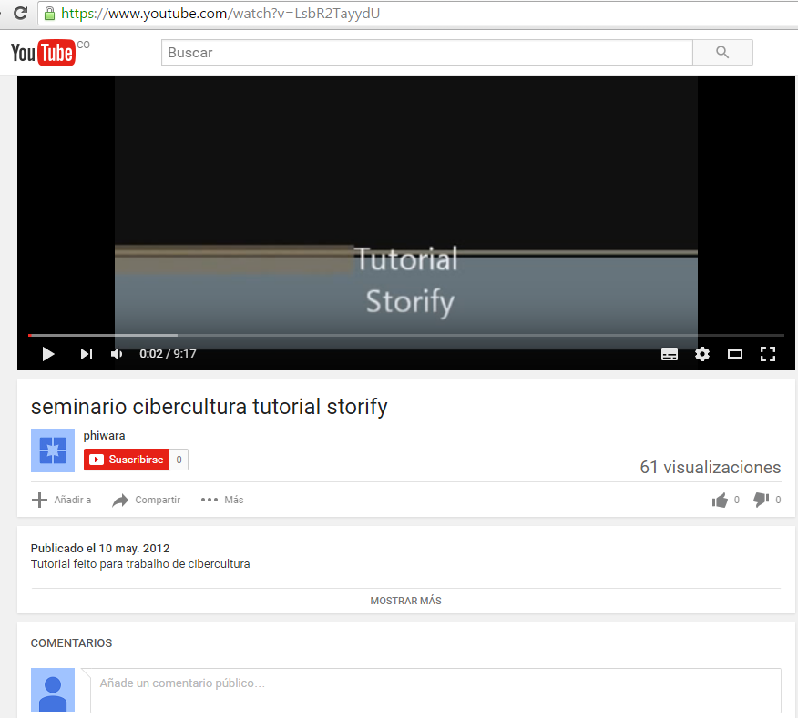Focus the Añade un comentario público field

point(435,690)
